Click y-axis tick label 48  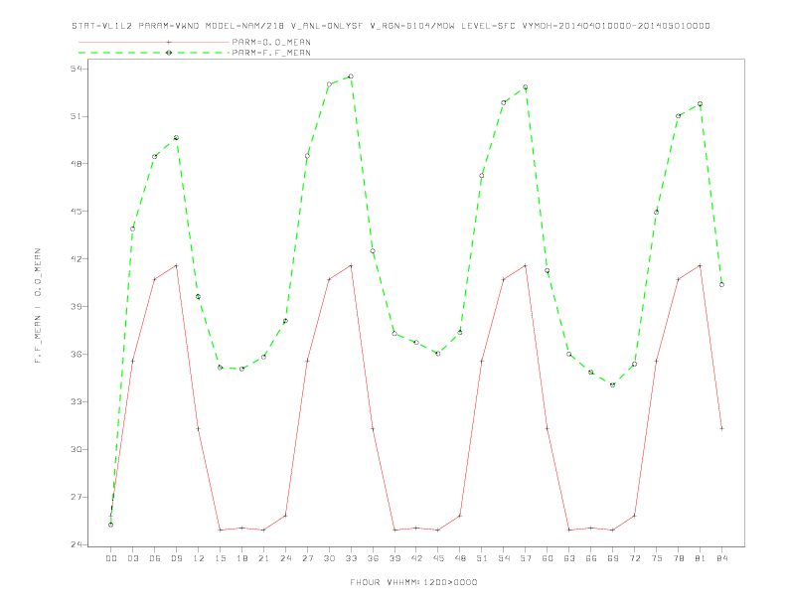click(76, 164)
